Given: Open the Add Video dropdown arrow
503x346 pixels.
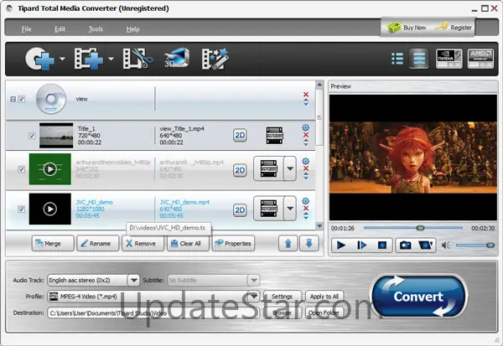Looking at the screenshot, I should click(111, 59).
